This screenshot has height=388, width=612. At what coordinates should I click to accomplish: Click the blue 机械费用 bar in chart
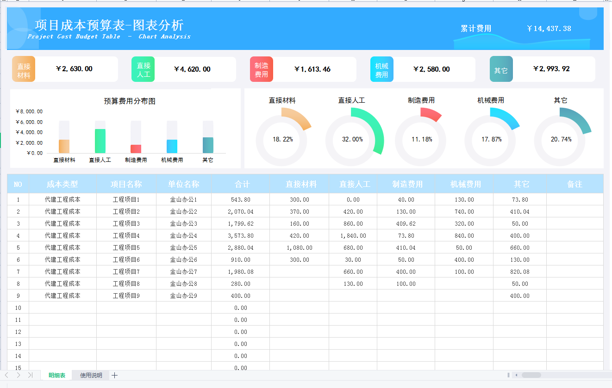click(x=172, y=146)
